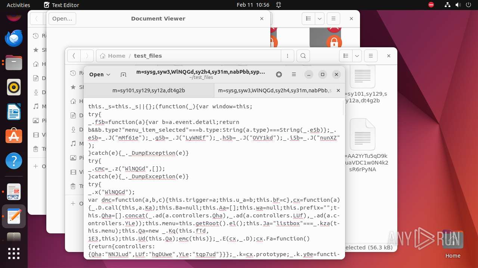Close the m=sysg,syw3 tab
Viewport: 478px width, 268px height.
point(338,90)
